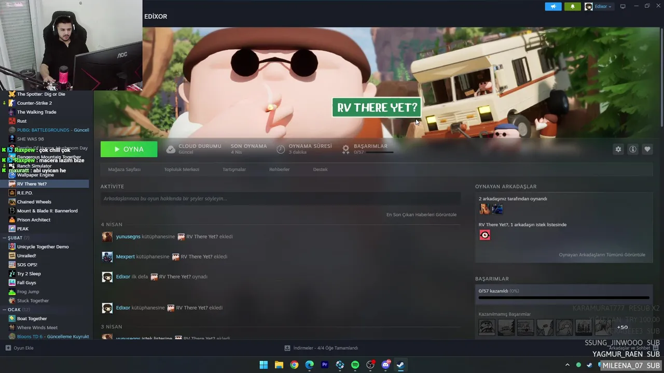Open game settings gear icon

pos(618,149)
